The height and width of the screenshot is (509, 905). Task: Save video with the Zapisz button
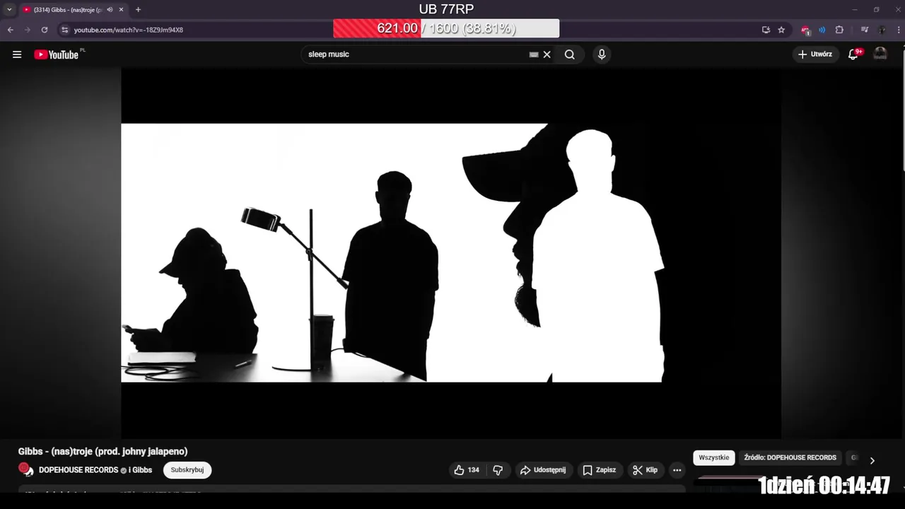pyautogui.click(x=599, y=470)
